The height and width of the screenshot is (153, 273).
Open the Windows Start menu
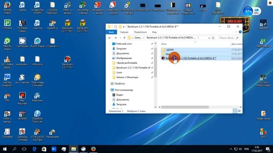5,149
